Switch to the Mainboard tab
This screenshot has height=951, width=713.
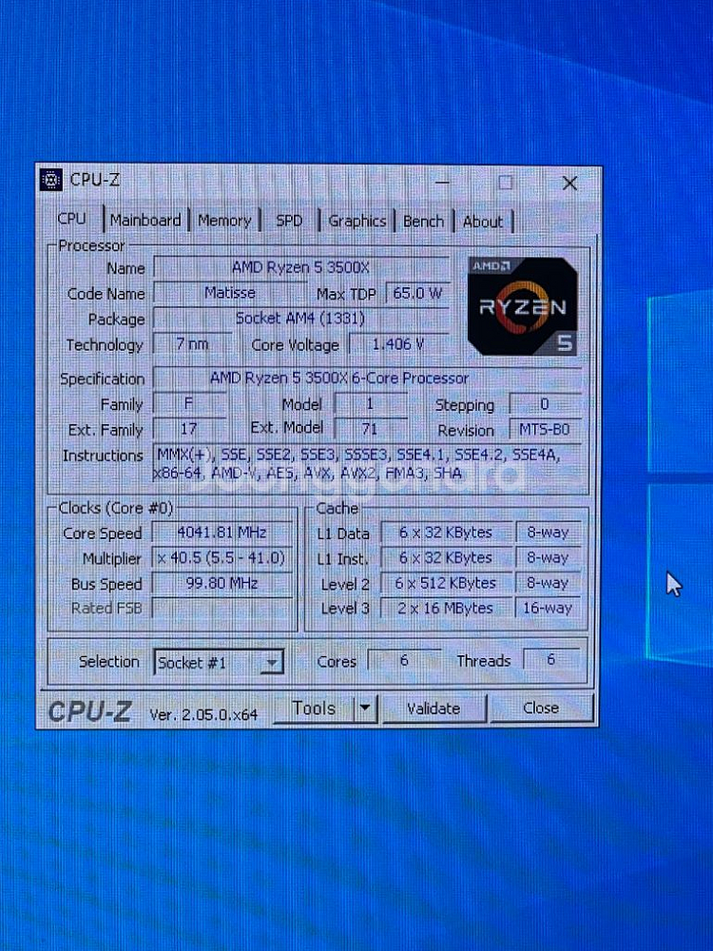(x=145, y=221)
